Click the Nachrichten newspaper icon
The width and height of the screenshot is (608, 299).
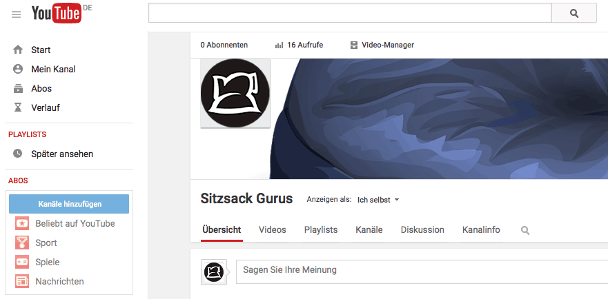point(22,281)
